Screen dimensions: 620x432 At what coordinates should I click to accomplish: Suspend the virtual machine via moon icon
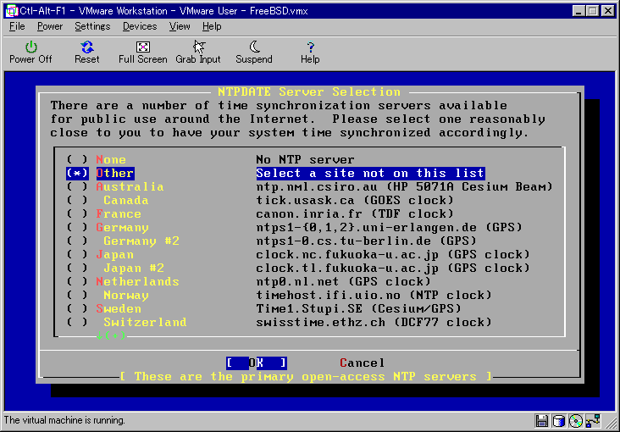coord(254,47)
